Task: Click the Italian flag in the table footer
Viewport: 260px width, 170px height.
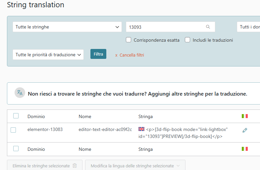Action: click(245, 149)
